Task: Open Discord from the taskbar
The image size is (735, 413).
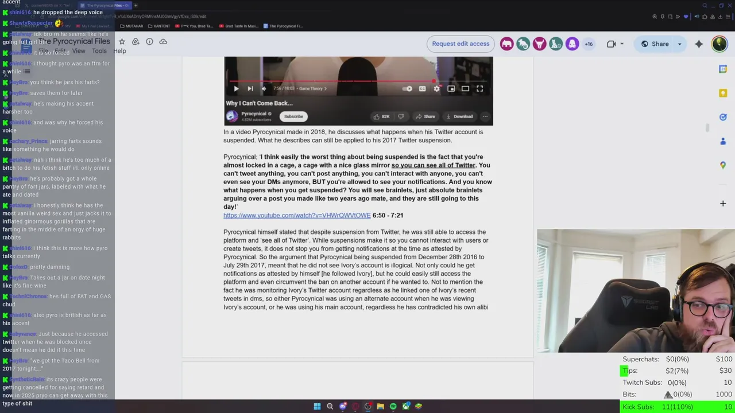Action: coord(343,406)
